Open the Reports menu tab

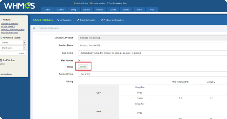pos(100,9)
